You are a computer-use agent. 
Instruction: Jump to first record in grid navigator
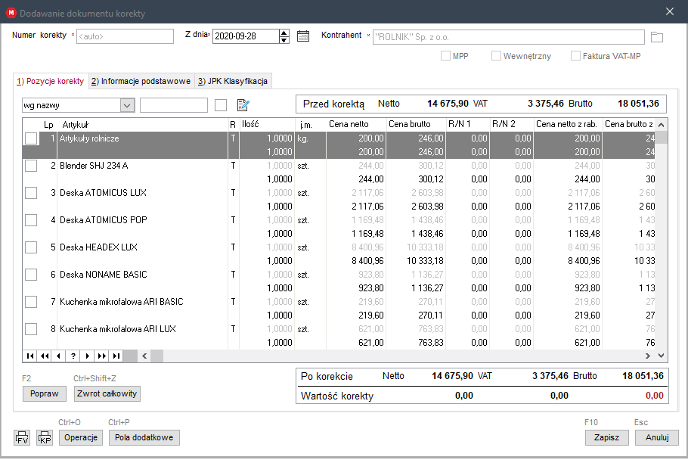tap(30, 356)
